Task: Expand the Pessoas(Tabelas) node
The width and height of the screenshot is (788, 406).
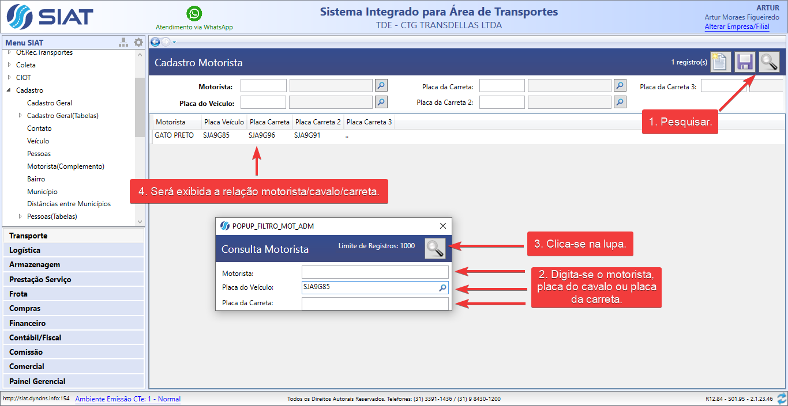Action: click(21, 217)
